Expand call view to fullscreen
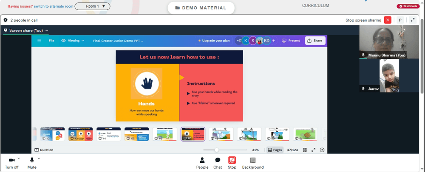This screenshot has width=425, height=172. tap(413, 20)
